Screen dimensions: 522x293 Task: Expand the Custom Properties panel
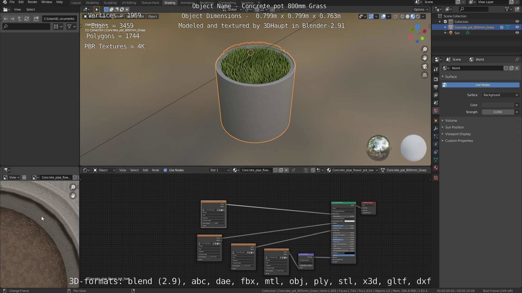(443, 141)
